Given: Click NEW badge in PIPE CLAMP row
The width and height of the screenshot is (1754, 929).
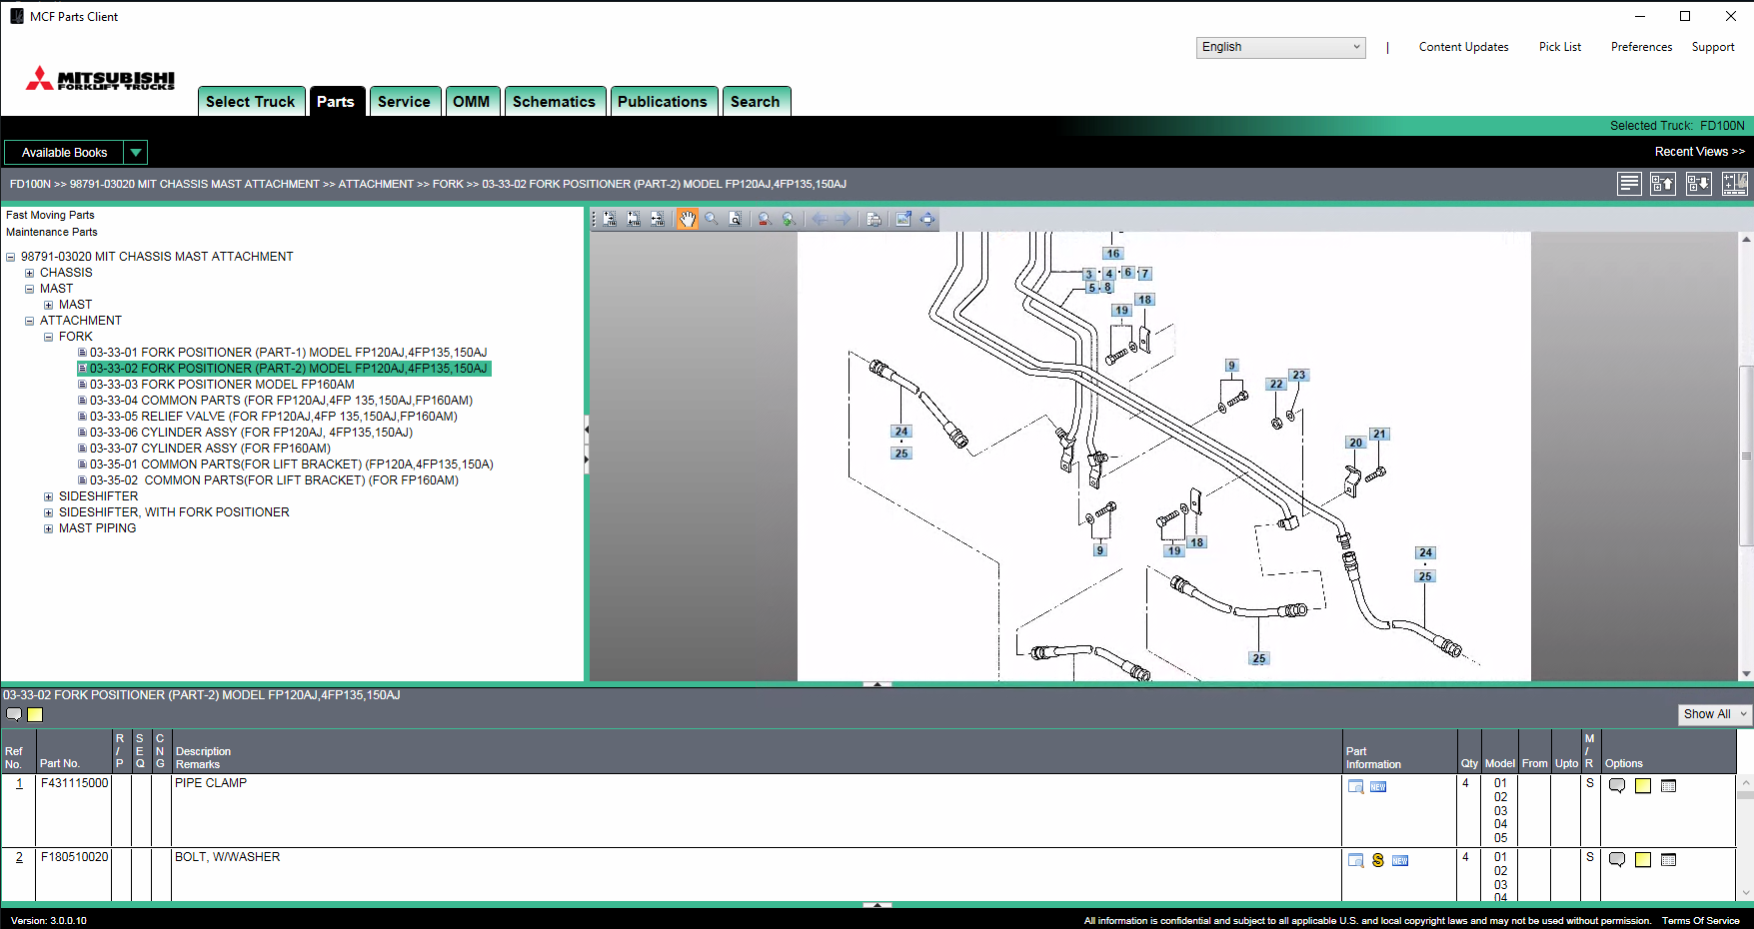Looking at the screenshot, I should pyautogui.click(x=1378, y=787).
